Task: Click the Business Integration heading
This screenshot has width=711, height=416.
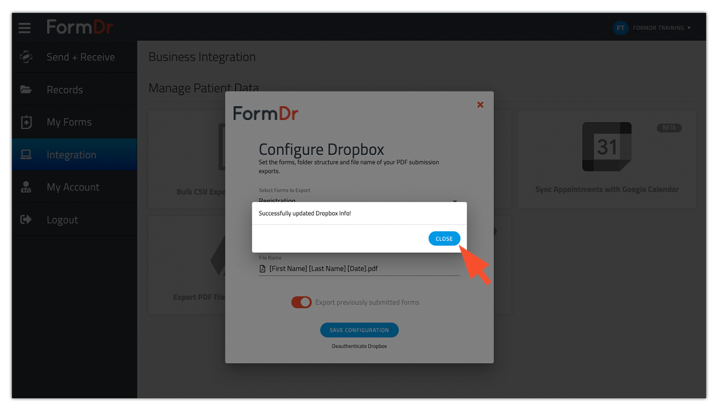Action: (x=202, y=57)
